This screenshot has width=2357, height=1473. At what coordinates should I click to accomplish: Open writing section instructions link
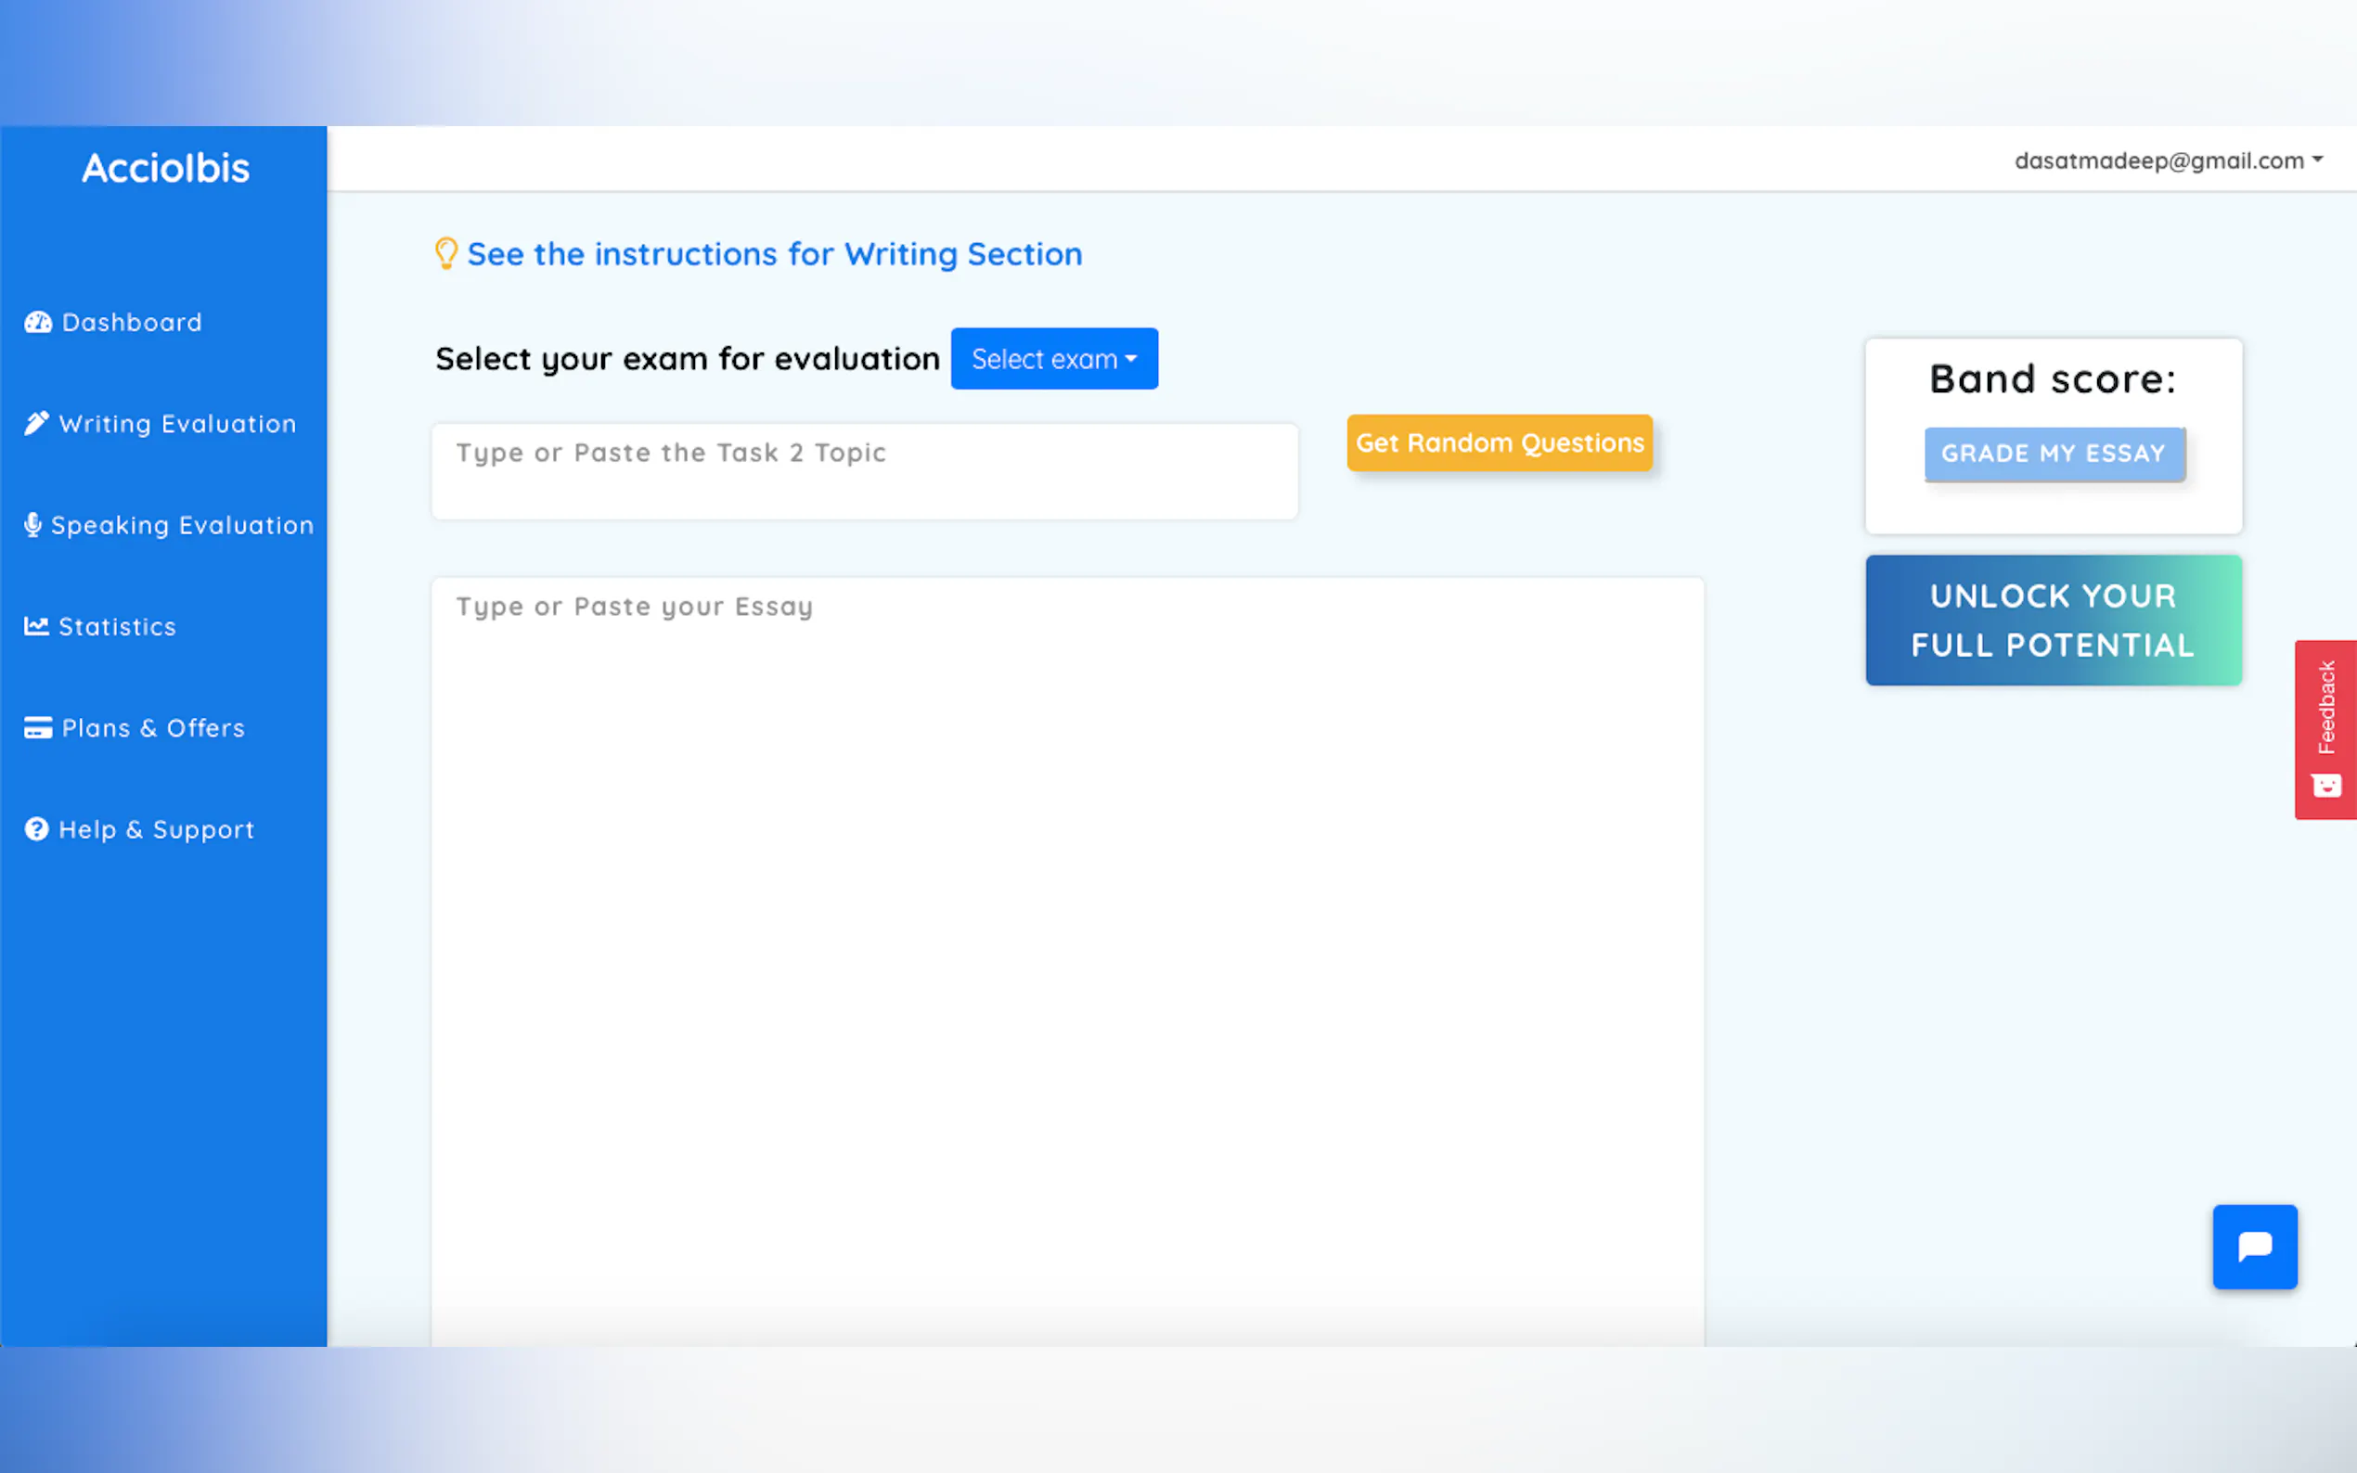774,254
